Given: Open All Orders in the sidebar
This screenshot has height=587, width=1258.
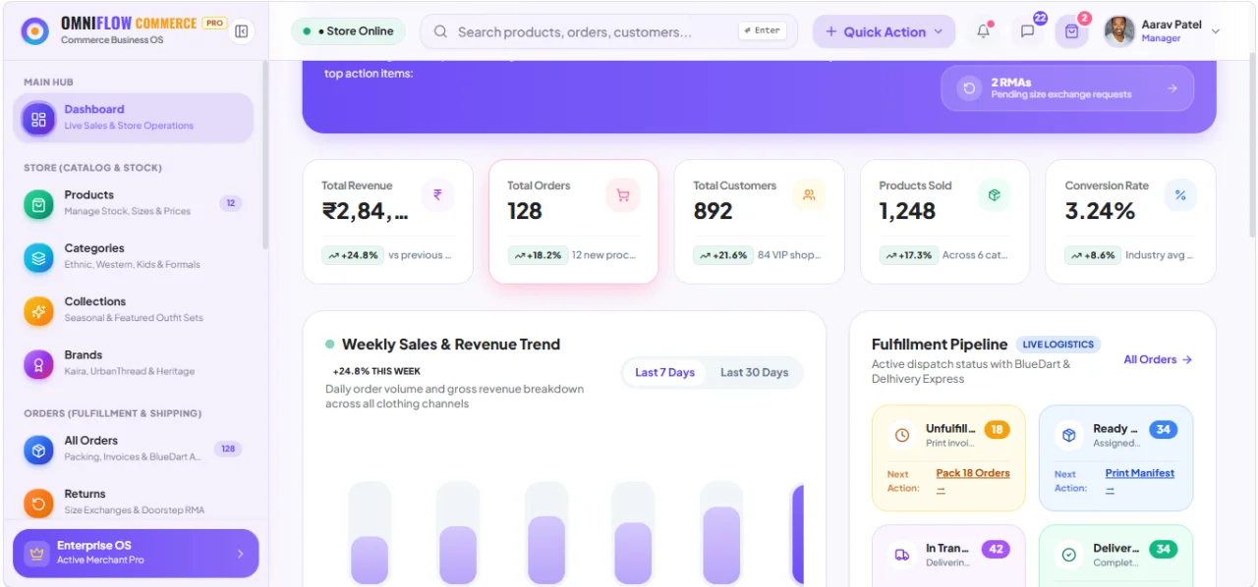Looking at the screenshot, I should (133, 449).
